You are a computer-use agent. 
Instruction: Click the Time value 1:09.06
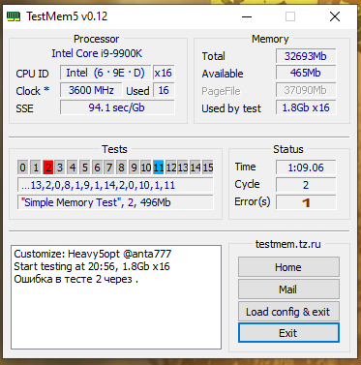coord(306,167)
